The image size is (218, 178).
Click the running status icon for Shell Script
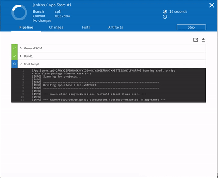coord(15,64)
